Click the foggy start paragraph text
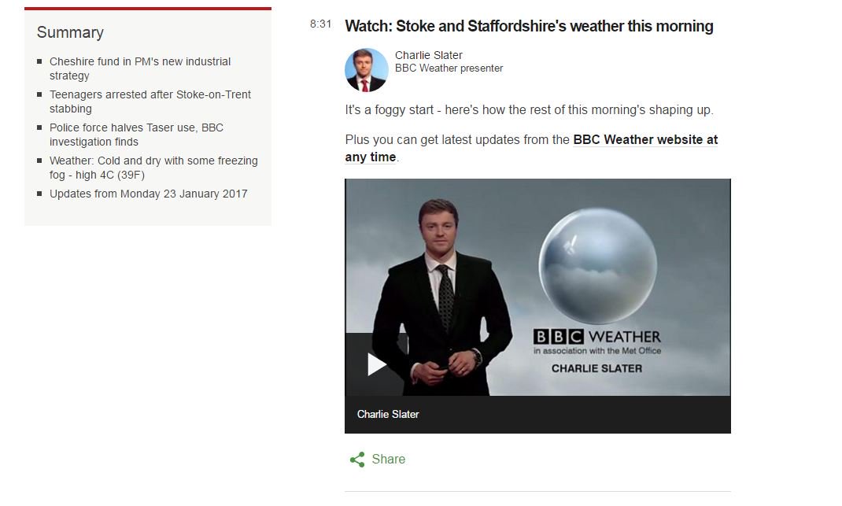Screen dimensions: 842x506 529,109
